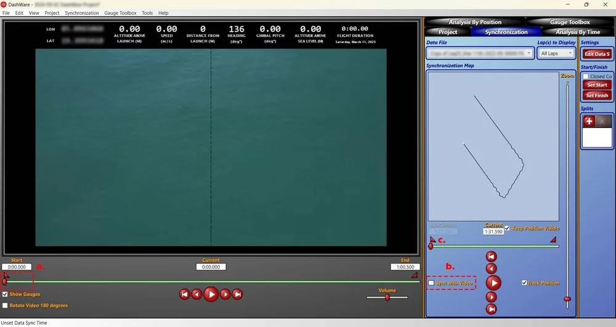
Task: Toggle Keep Position Visible checkbox
Action: point(507,228)
